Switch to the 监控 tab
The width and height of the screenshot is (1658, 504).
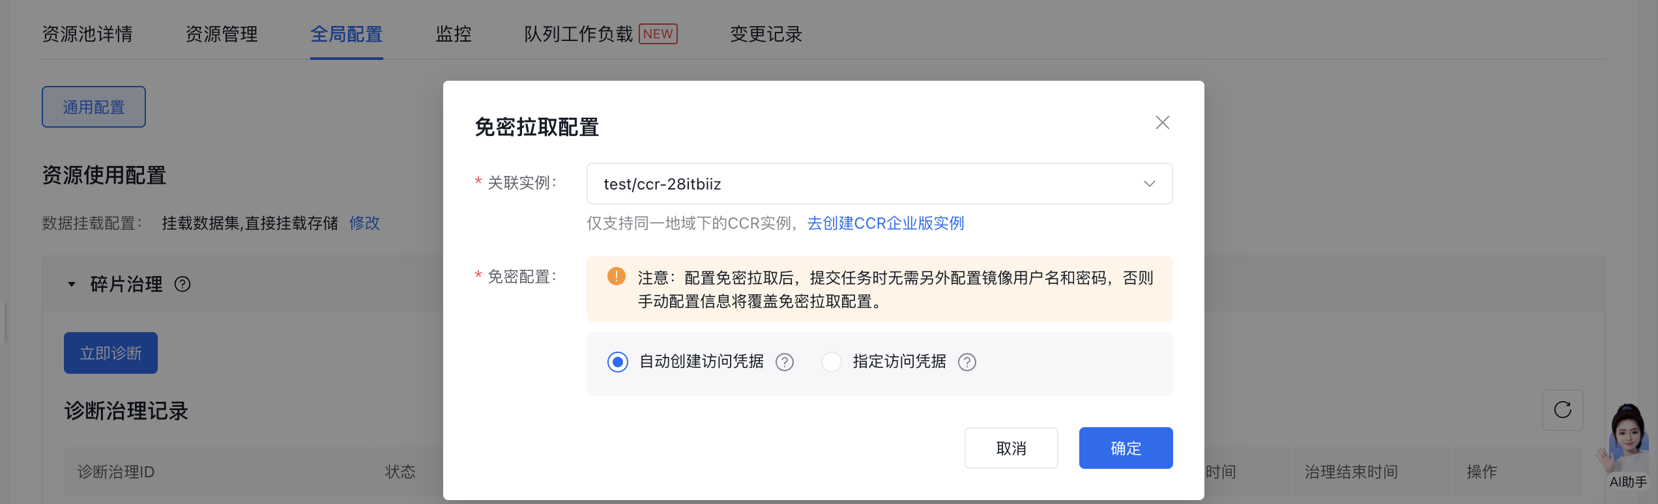point(454,34)
